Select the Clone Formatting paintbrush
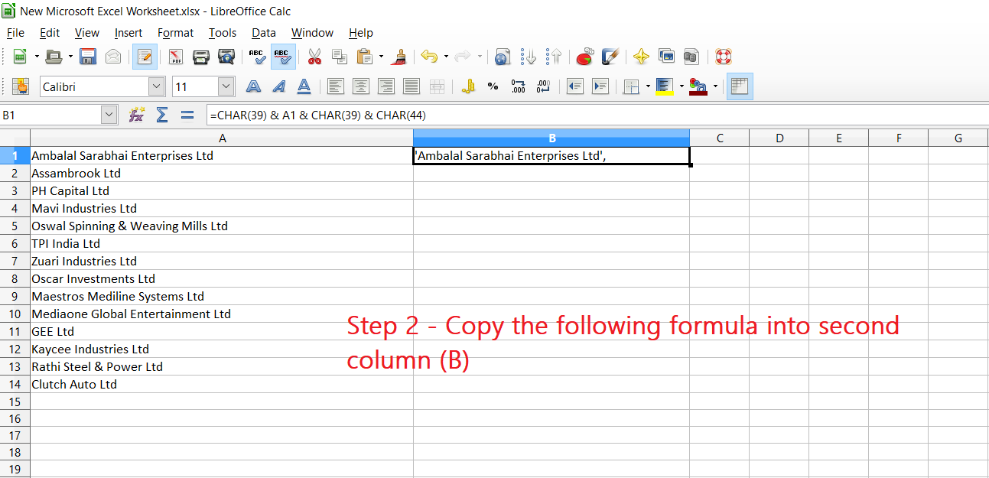 [399, 57]
